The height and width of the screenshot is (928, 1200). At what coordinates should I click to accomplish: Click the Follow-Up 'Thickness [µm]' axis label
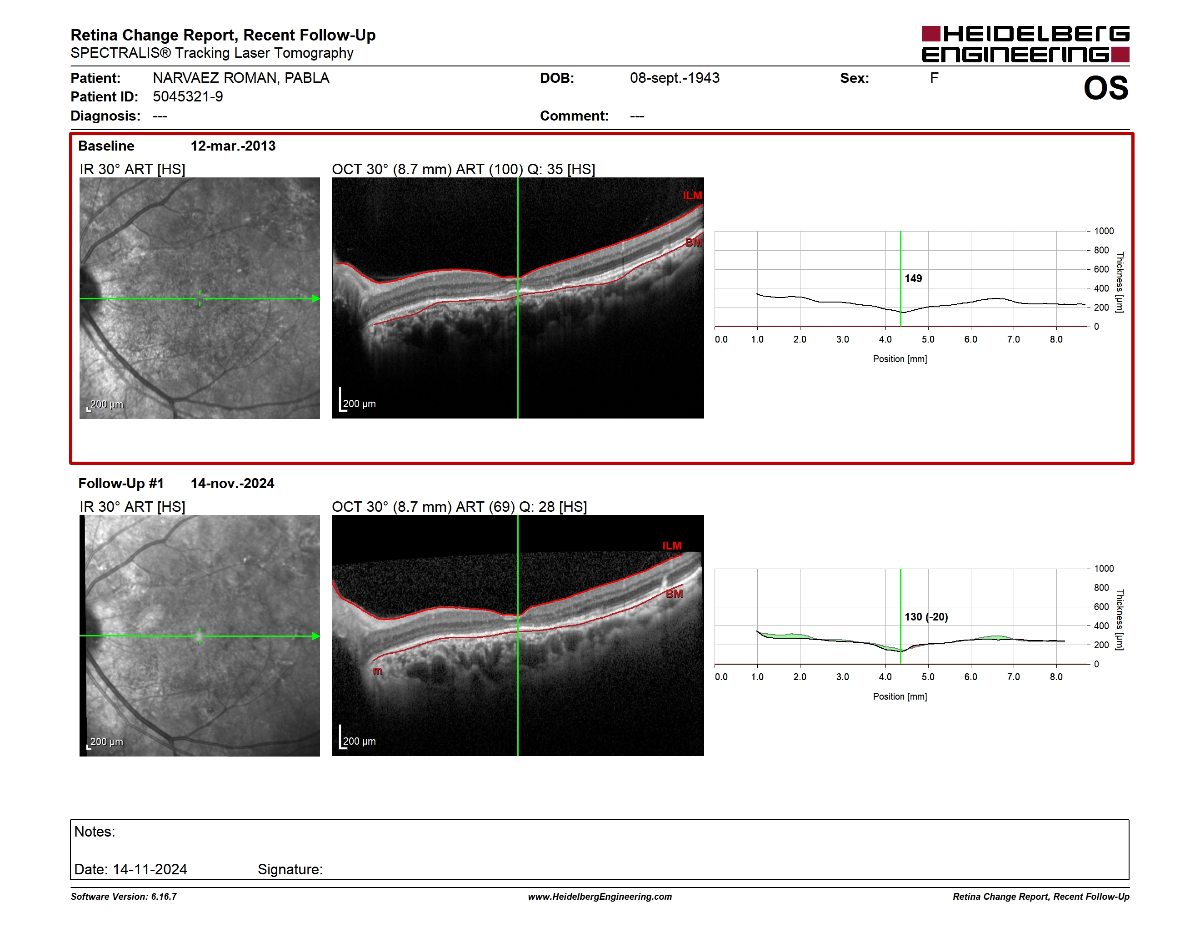[x=1119, y=620]
